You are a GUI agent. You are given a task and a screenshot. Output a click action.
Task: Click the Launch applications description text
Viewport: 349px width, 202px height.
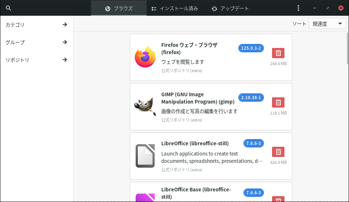pos(212,157)
